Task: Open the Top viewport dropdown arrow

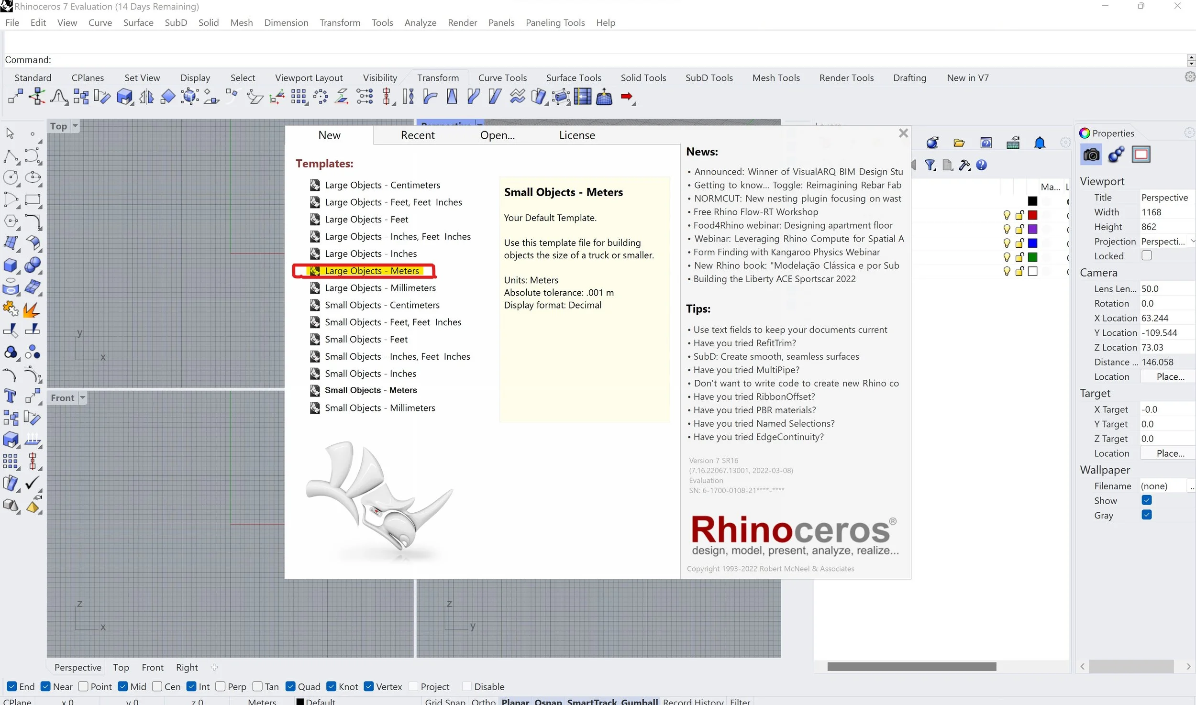Action: click(75, 126)
